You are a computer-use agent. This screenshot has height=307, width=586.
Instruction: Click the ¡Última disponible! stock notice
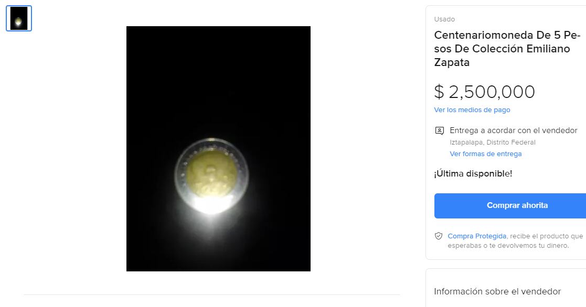click(473, 173)
